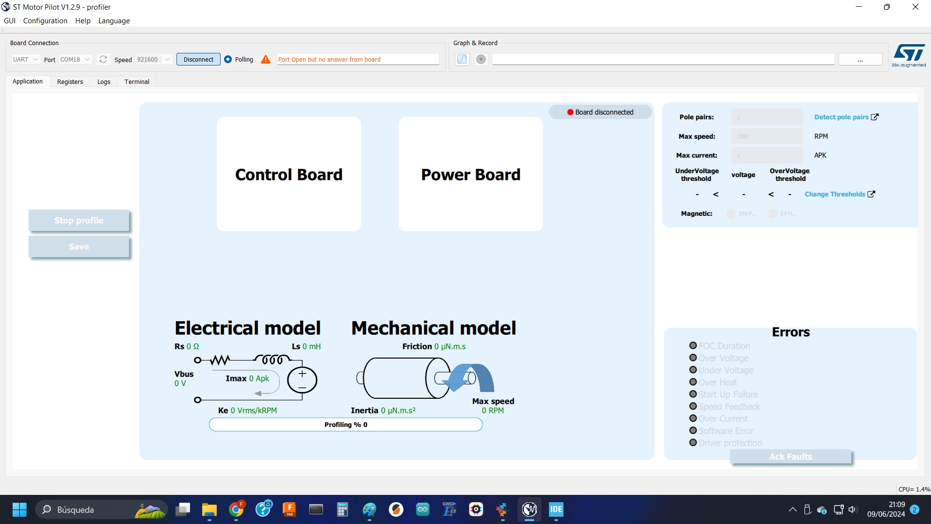This screenshot has width=931, height=524.
Task: Click the ST life.augmented logo
Action: point(909,54)
